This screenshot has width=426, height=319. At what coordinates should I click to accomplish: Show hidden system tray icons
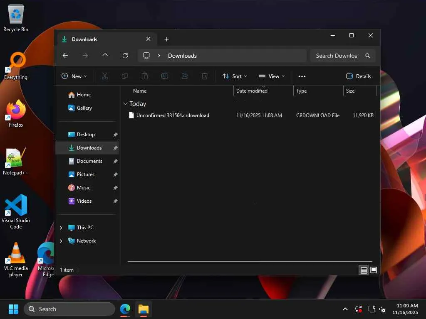point(345,309)
